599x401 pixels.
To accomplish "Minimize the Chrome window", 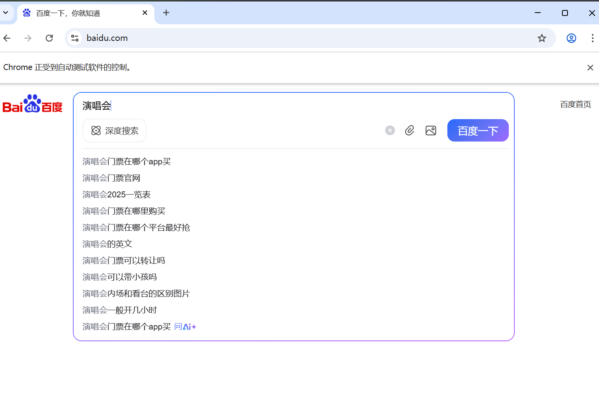I will pos(538,13).
